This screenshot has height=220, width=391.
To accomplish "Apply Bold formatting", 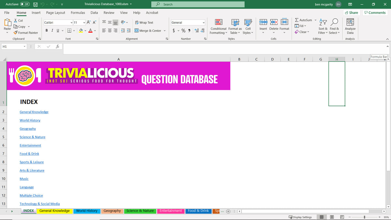I will (x=47, y=30).
